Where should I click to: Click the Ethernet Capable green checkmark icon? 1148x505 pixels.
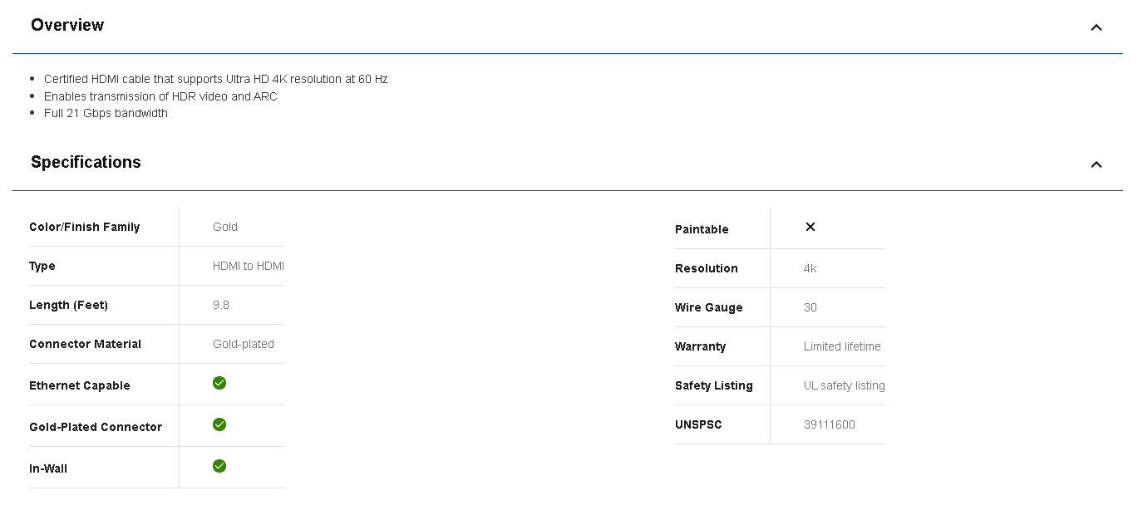coord(219,383)
